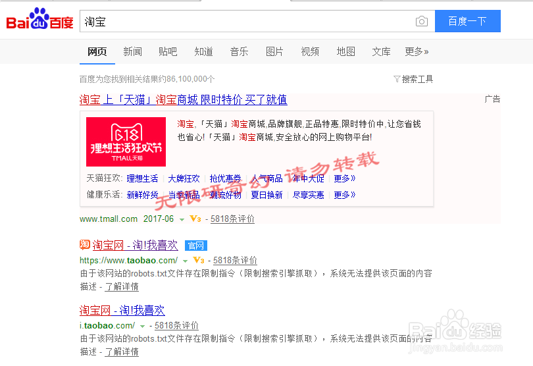Click the Taobao favicon beside 淘宝网 result
533x366 pixels.
85,244
